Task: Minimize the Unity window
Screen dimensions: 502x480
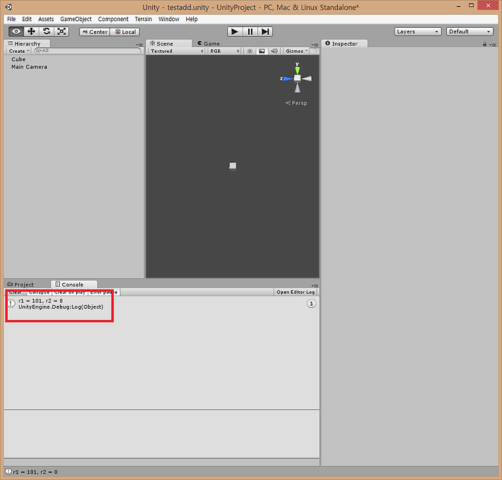Action: click(x=459, y=6)
